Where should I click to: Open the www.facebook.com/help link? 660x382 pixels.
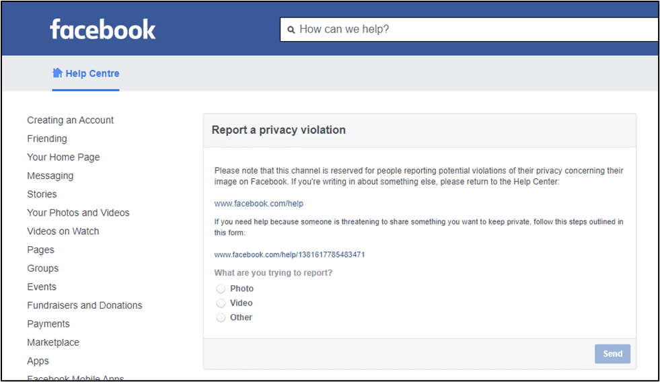[259, 204]
